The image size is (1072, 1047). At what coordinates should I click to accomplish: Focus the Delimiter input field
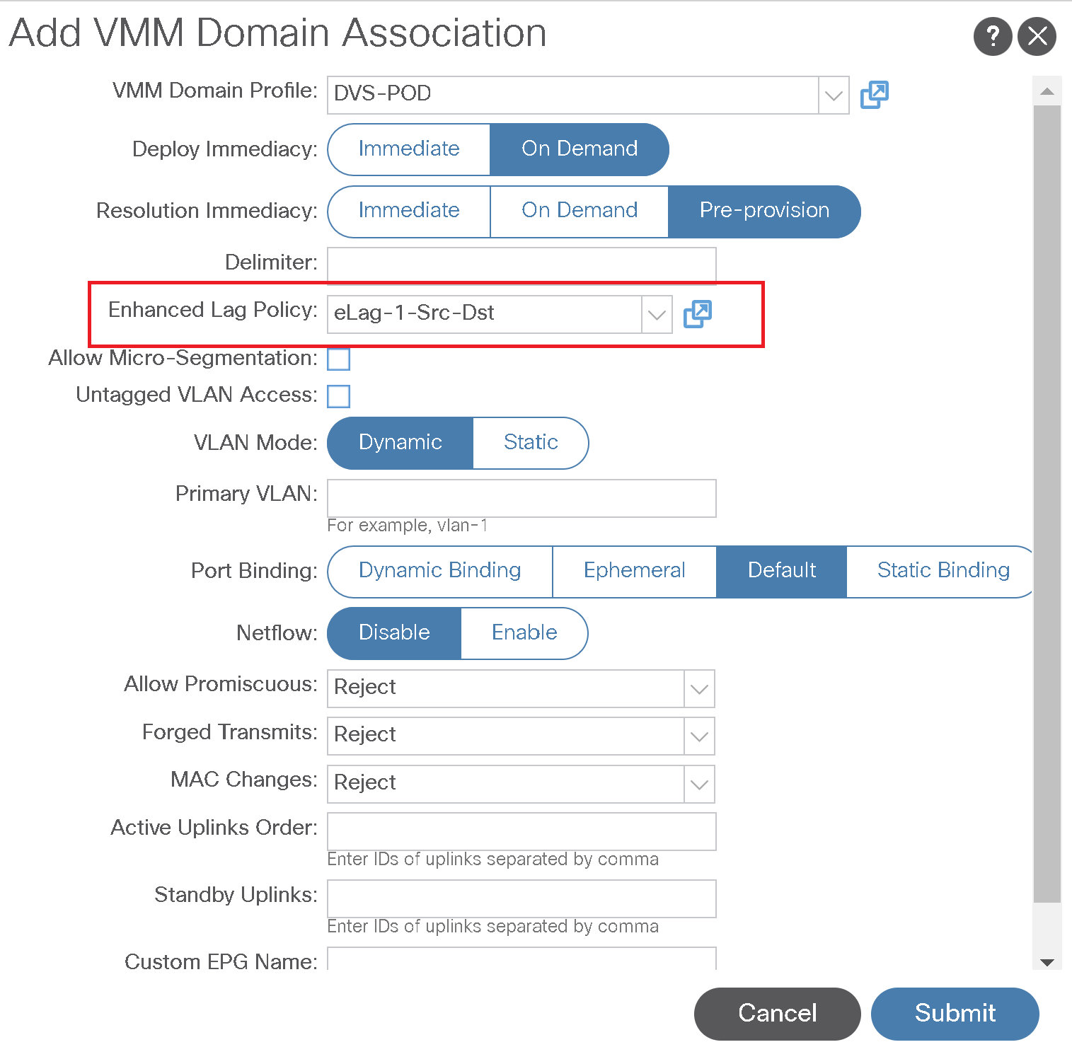521,265
